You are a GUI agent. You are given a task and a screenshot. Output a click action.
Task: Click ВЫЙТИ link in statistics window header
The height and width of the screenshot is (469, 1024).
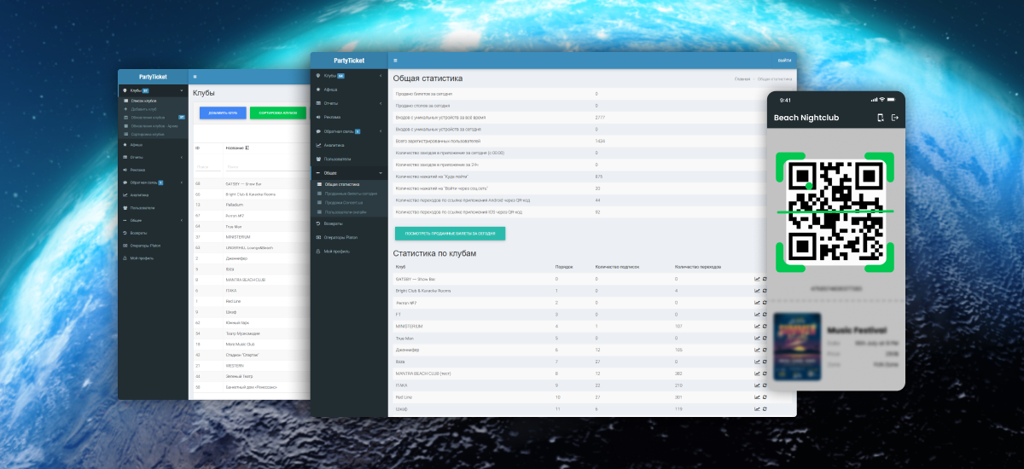click(784, 61)
